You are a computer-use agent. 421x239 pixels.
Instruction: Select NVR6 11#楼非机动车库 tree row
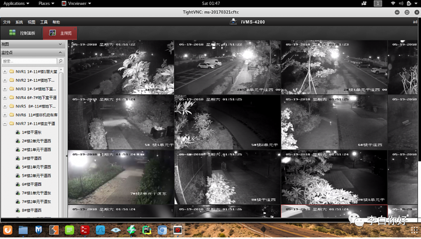(x=33, y=115)
